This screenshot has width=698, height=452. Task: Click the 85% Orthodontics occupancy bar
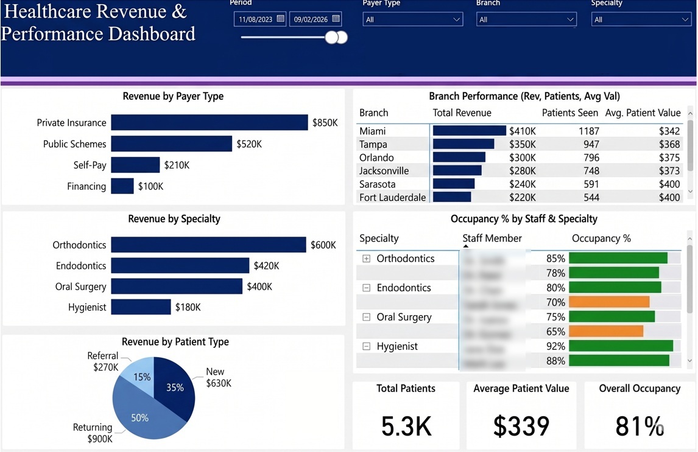tap(618, 258)
